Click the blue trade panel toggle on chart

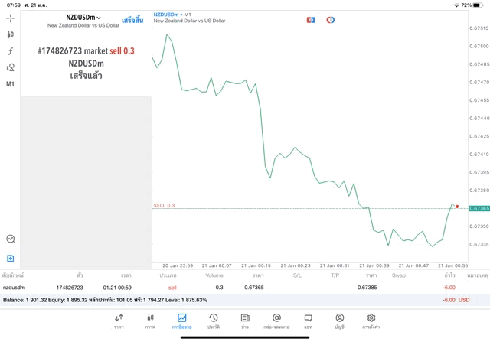coord(311,20)
